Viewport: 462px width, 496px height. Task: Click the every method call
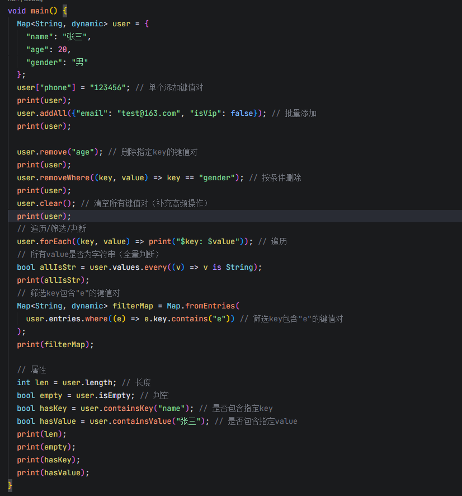click(155, 267)
